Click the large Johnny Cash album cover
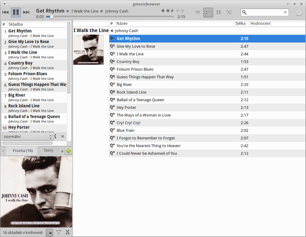This screenshot has height=237, width=306. click(36, 192)
